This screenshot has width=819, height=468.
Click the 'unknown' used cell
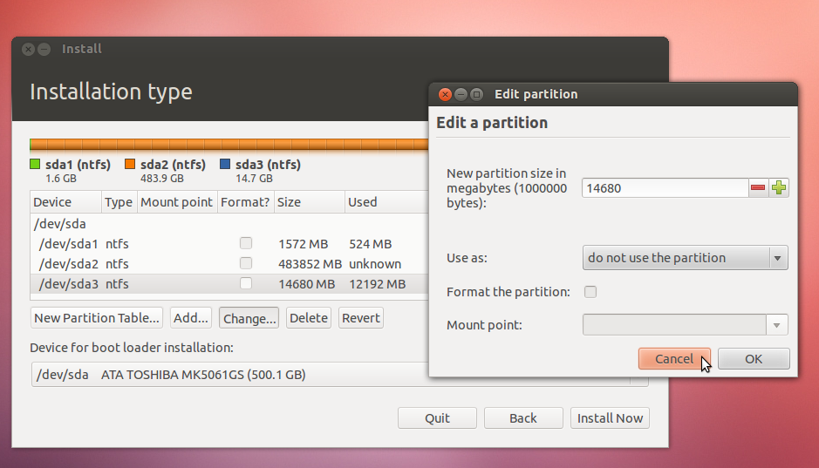tap(375, 264)
